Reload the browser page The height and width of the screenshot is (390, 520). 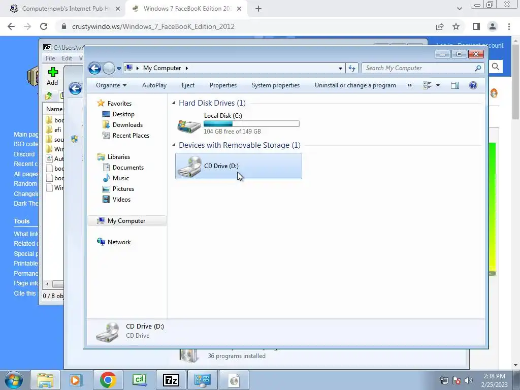click(x=44, y=26)
